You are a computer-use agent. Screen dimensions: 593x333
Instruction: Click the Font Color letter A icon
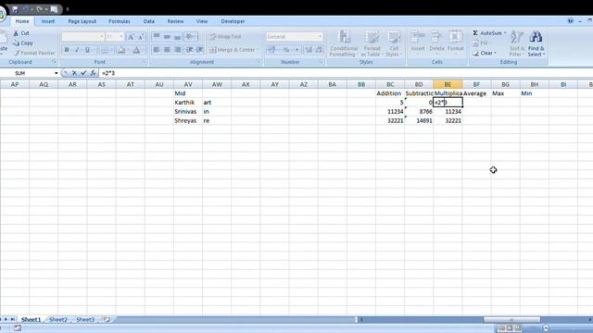(x=136, y=50)
